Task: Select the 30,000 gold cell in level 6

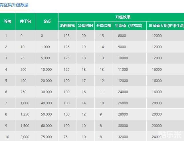Action: point(46,92)
